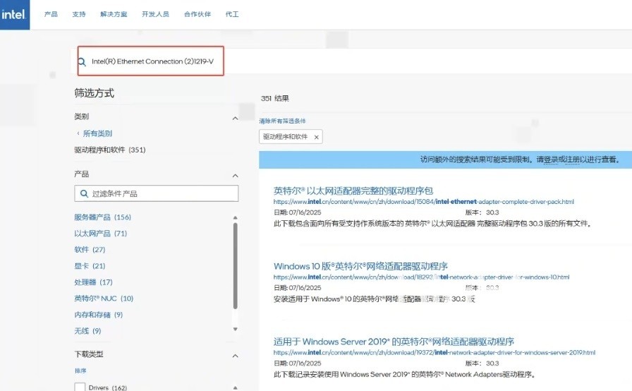Click the Intel logo in header
The image size is (632, 391).
click(x=15, y=15)
